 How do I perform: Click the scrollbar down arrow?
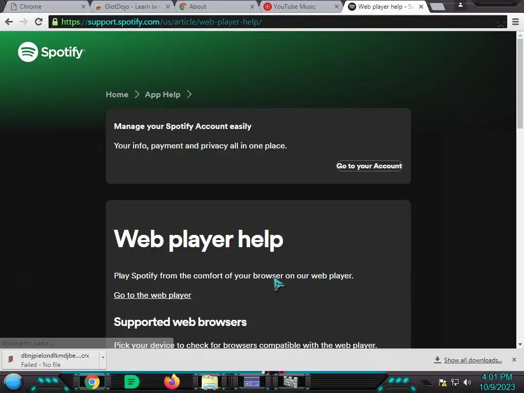point(520,344)
